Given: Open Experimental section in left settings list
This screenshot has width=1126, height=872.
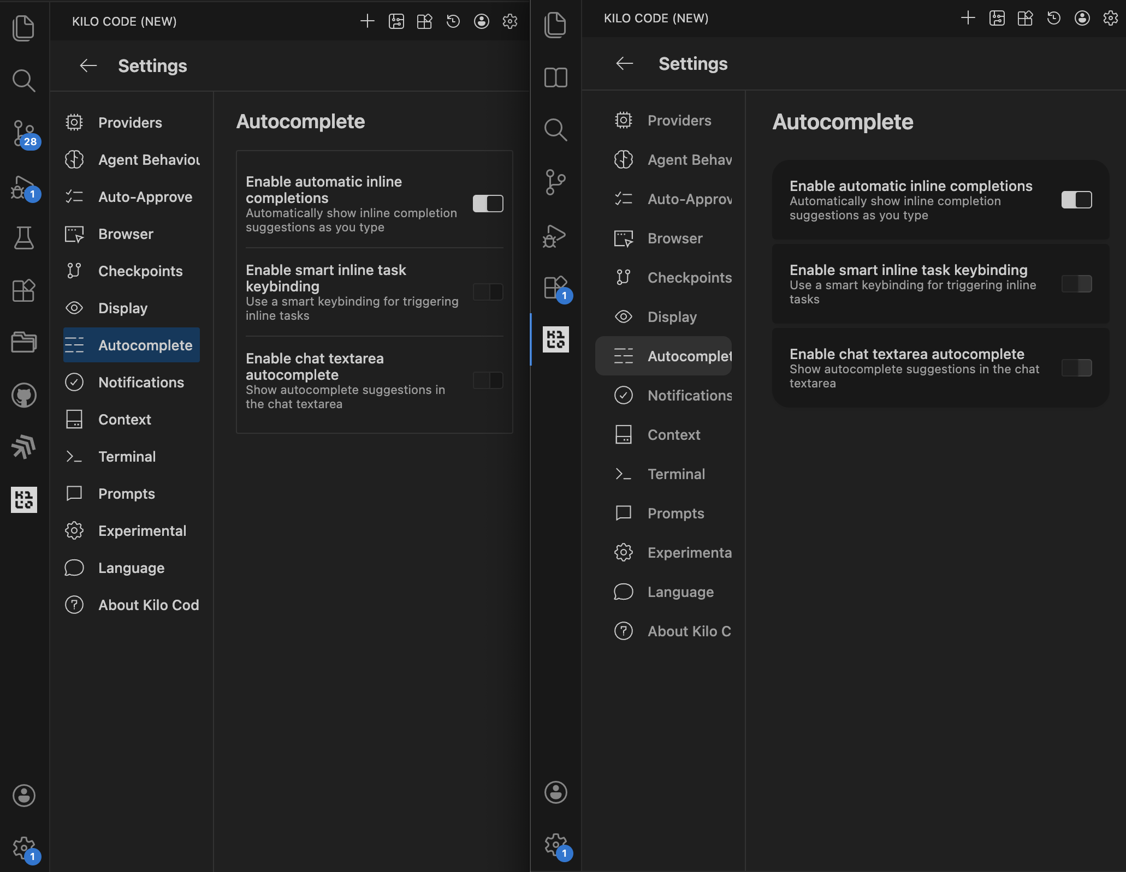Looking at the screenshot, I should coord(142,531).
